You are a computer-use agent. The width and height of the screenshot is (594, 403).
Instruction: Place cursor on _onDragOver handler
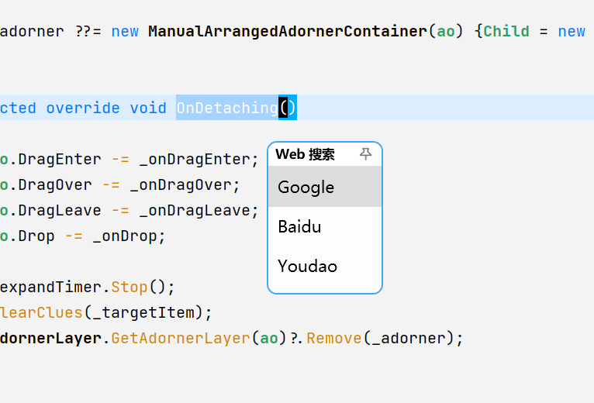(x=181, y=184)
